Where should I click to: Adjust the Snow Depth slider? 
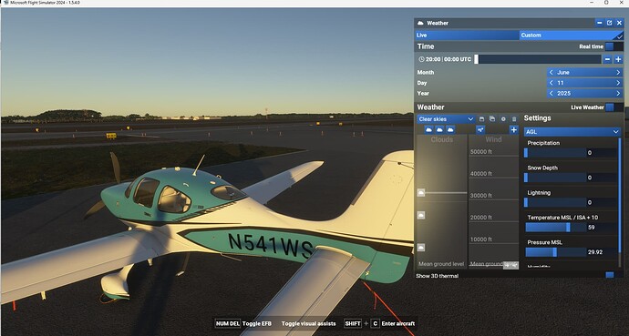coord(555,178)
